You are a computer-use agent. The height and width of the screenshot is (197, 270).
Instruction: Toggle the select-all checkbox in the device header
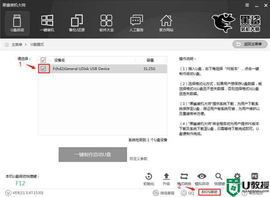pos(43,60)
